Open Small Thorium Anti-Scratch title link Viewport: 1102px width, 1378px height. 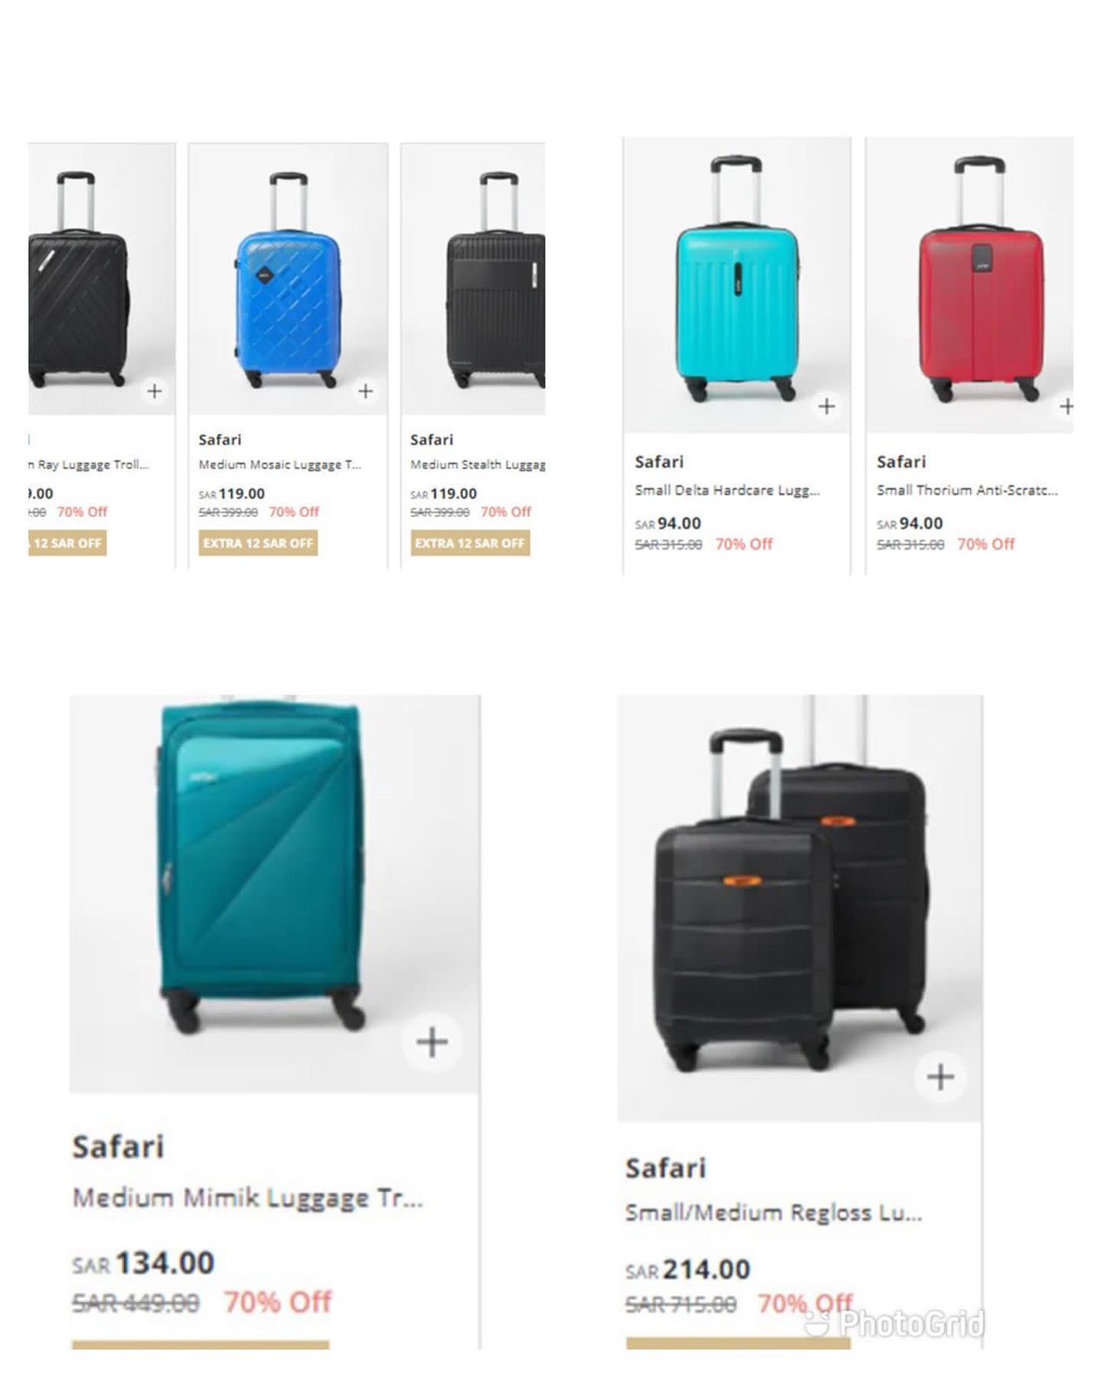tap(967, 490)
